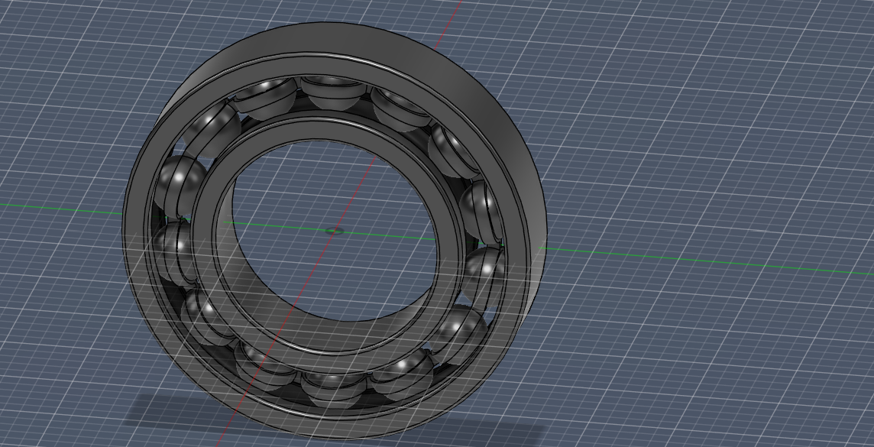This screenshot has height=447, width=874.
Task: Select the origin point marker inside the bore
Action: point(335,231)
